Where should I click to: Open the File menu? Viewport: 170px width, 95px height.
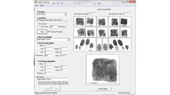point(37,5)
